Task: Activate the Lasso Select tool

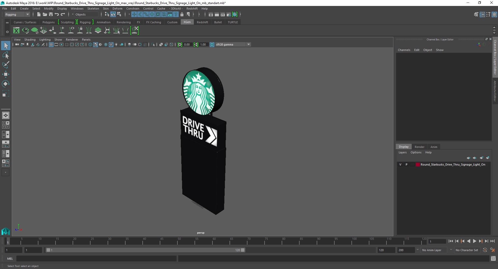Action: pyautogui.click(x=6, y=55)
